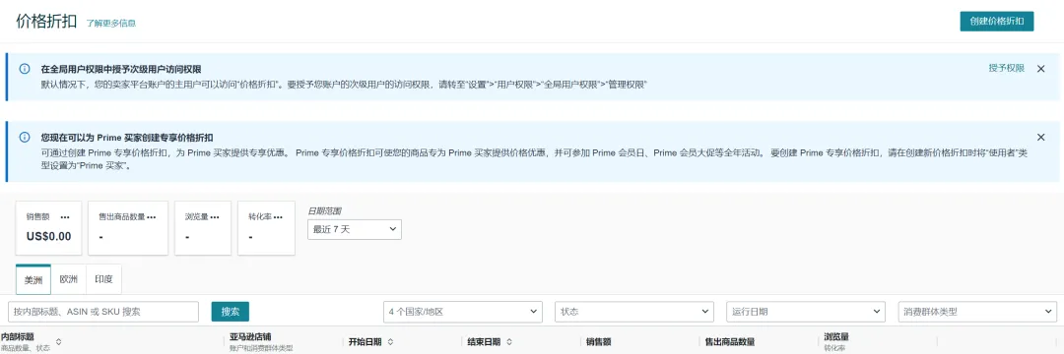The image size is (1064, 354).
Task: Click the 价格折扣 page title
Action: tap(47, 21)
